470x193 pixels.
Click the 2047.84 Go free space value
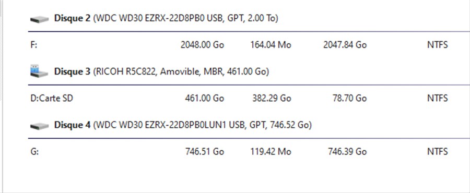point(345,45)
